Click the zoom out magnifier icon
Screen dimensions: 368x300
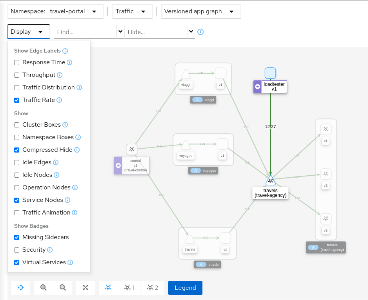tap(63, 287)
